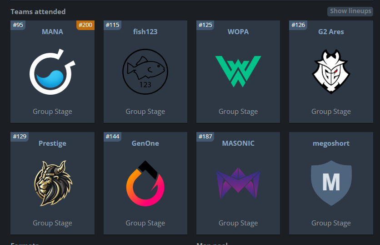Open the fish123 team logo
The width and height of the screenshot is (380, 245).
(x=145, y=71)
